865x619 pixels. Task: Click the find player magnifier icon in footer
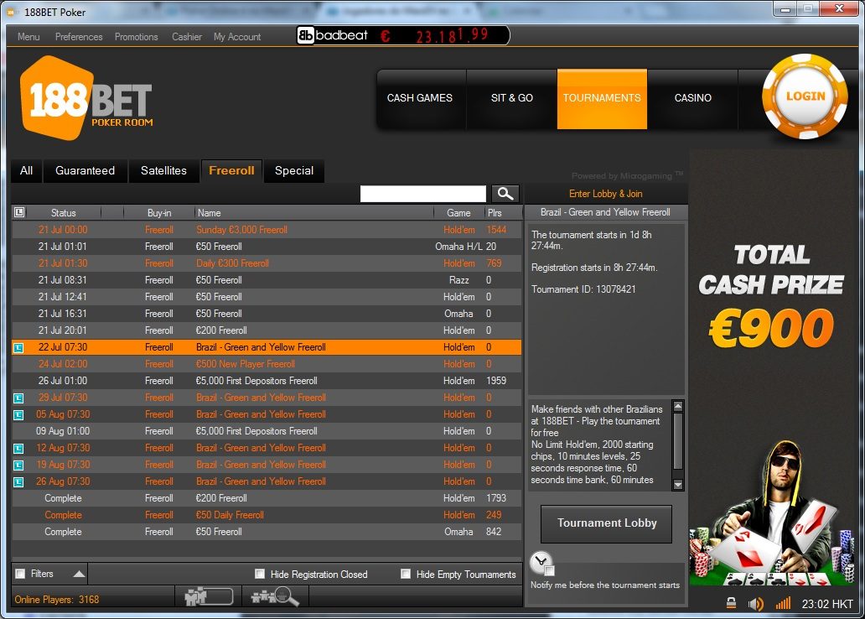pos(275,596)
